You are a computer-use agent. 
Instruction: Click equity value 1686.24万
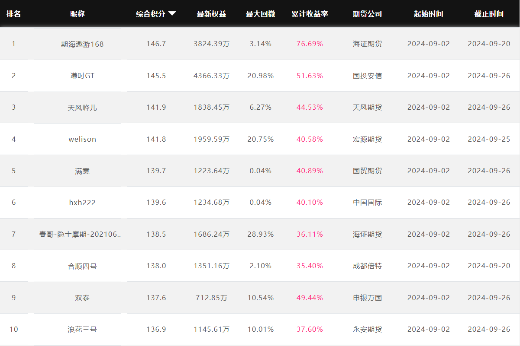coord(211,234)
